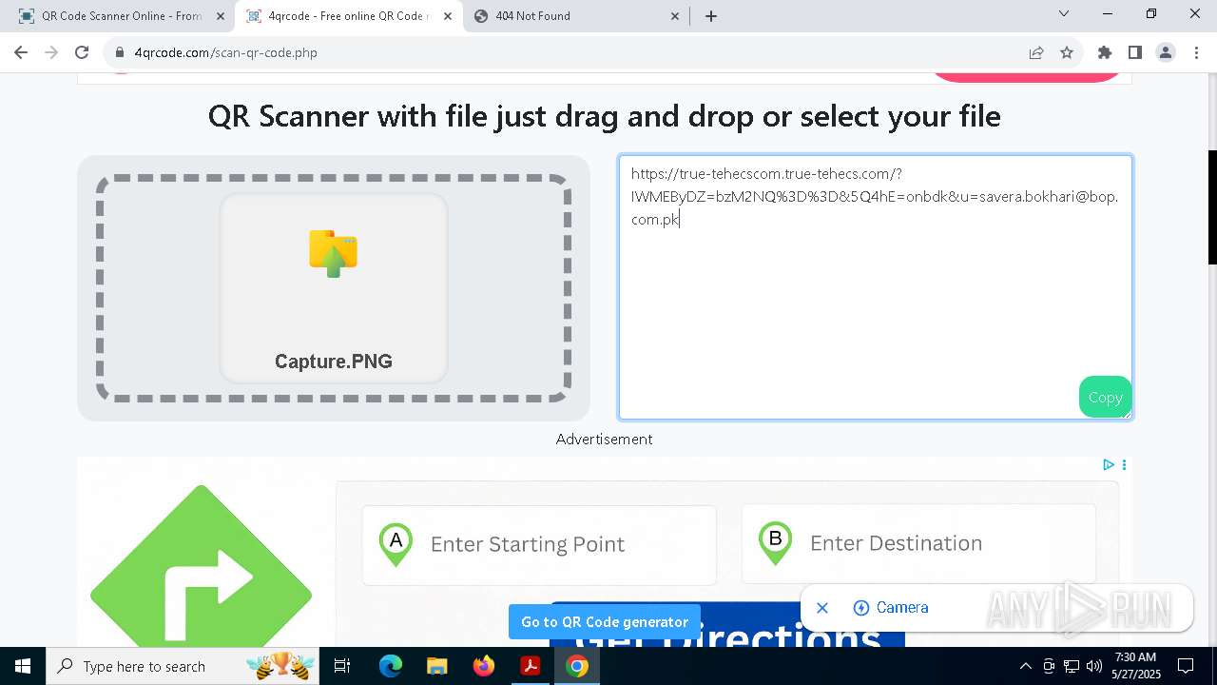
Task: Dismiss the Camera popup with X
Action: point(822,608)
